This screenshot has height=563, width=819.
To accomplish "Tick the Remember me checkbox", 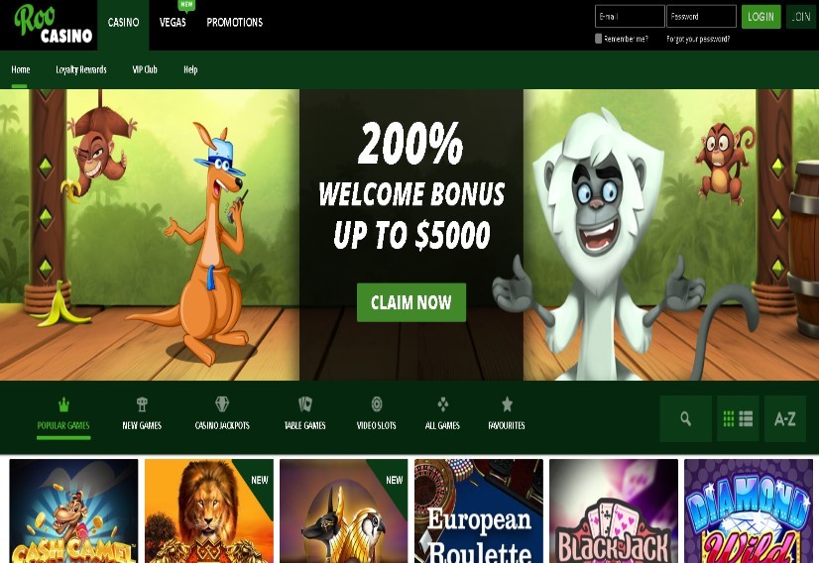I will click(x=598, y=39).
